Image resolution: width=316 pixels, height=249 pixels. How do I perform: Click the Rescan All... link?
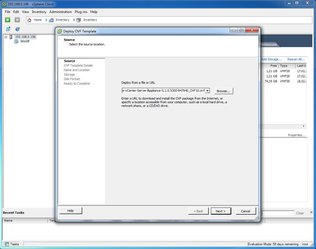[x=296, y=59]
